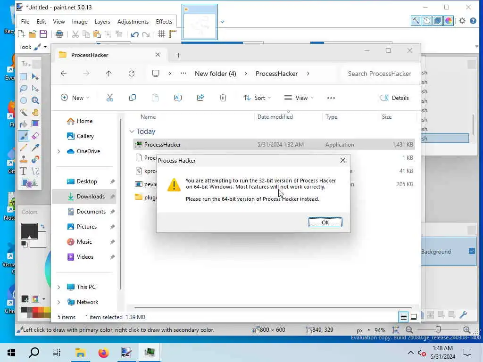
Task: Toggle the pixel grid in paint.net
Action: pyautogui.click(x=161, y=34)
